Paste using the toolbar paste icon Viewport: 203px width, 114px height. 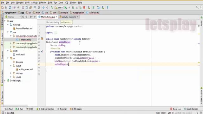[30, 8]
